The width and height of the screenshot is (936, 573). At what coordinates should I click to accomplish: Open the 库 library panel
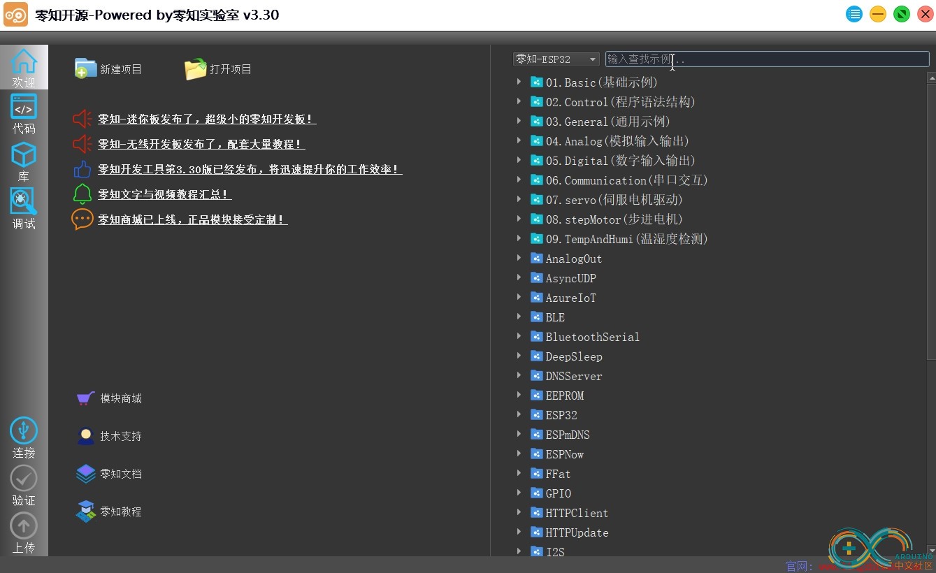click(x=24, y=161)
